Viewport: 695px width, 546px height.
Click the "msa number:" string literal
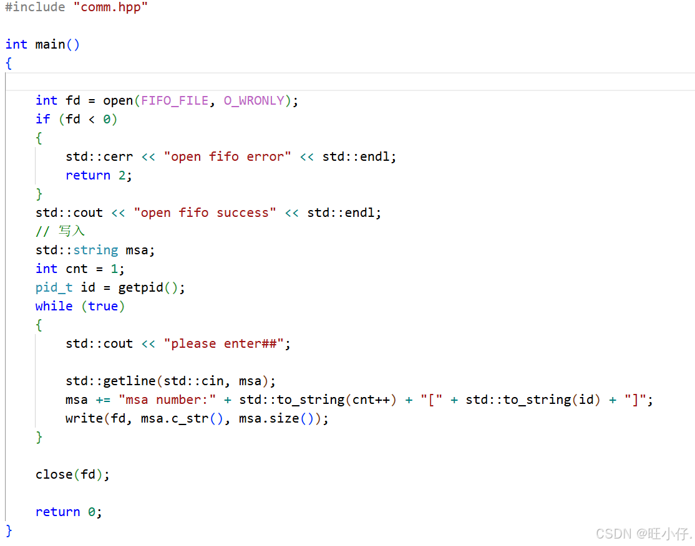tap(167, 400)
